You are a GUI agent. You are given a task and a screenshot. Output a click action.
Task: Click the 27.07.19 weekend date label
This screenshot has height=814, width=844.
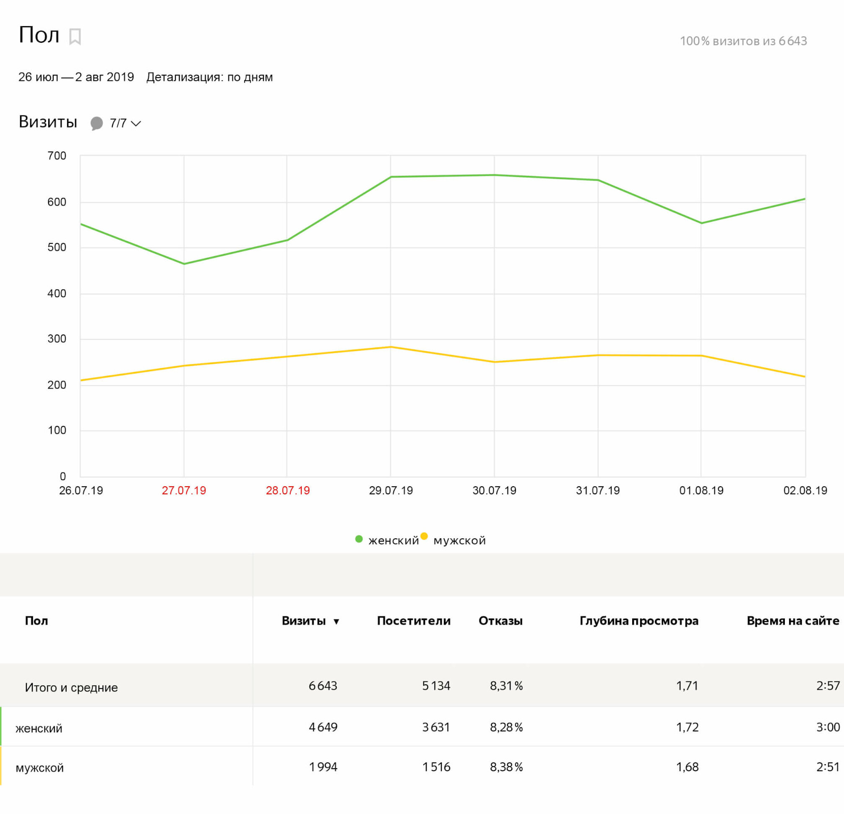click(x=184, y=490)
